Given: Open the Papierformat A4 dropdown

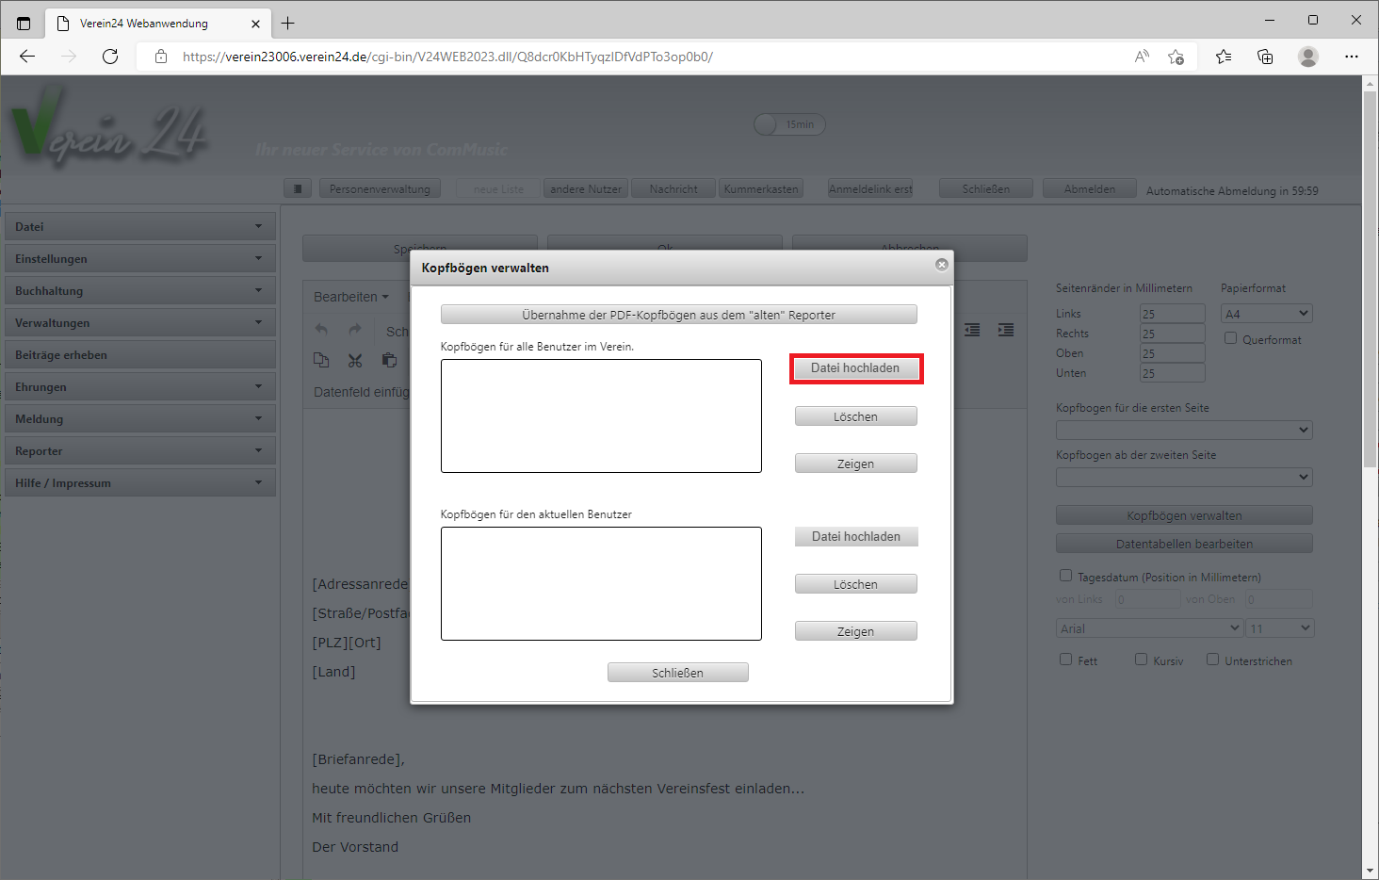Looking at the screenshot, I should 1267,314.
